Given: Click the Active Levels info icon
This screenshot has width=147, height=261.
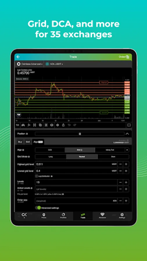Looking at the screenshot, I should pyautogui.click(x=31, y=188).
